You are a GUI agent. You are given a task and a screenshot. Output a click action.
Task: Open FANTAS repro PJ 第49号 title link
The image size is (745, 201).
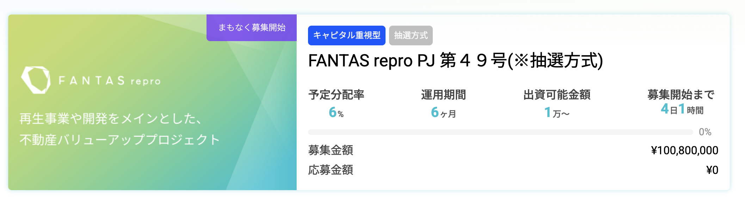(x=456, y=60)
